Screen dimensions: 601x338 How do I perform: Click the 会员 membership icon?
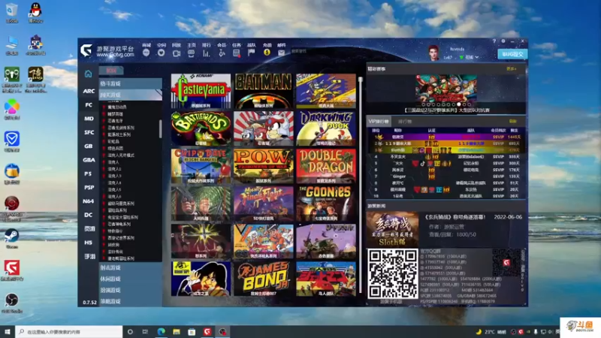(x=222, y=53)
